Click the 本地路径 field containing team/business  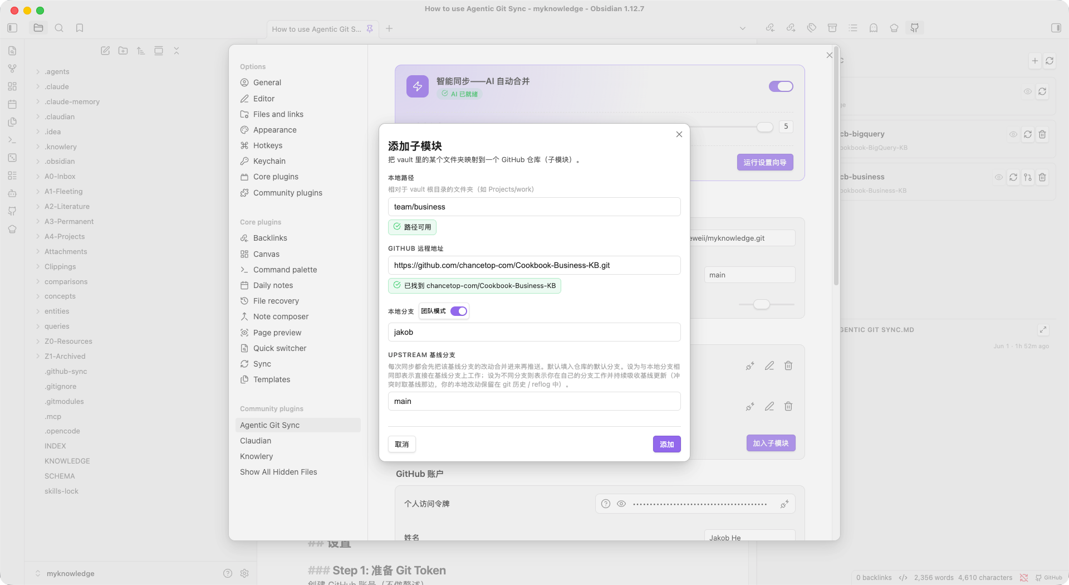534,207
